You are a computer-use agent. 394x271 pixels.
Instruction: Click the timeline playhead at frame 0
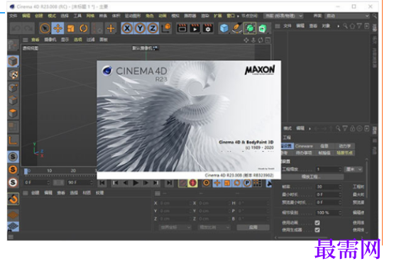click(26, 171)
